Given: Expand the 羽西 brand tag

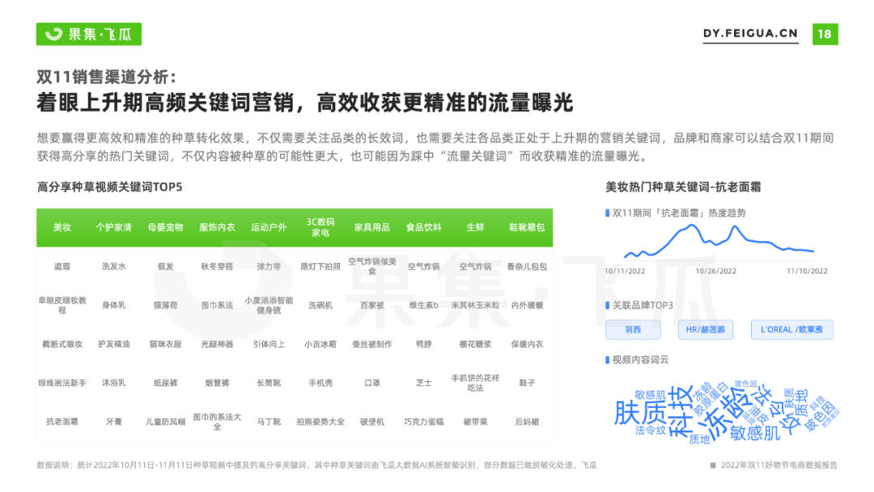Looking at the screenshot, I should tap(632, 329).
